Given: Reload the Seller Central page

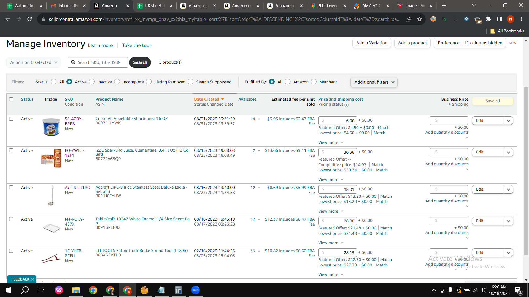Looking at the screenshot, I should tap(30, 19).
